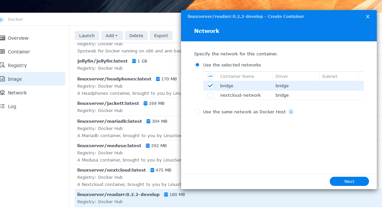Select Use the same network as Docker Host
382x209 pixels.
point(197,112)
